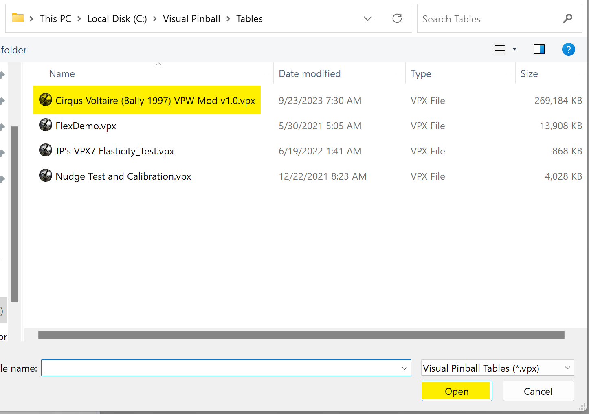Click the VPX icon beside Nudge Test and Calibration.vpx
Image resolution: width=589 pixels, height=414 pixels.
tap(46, 175)
